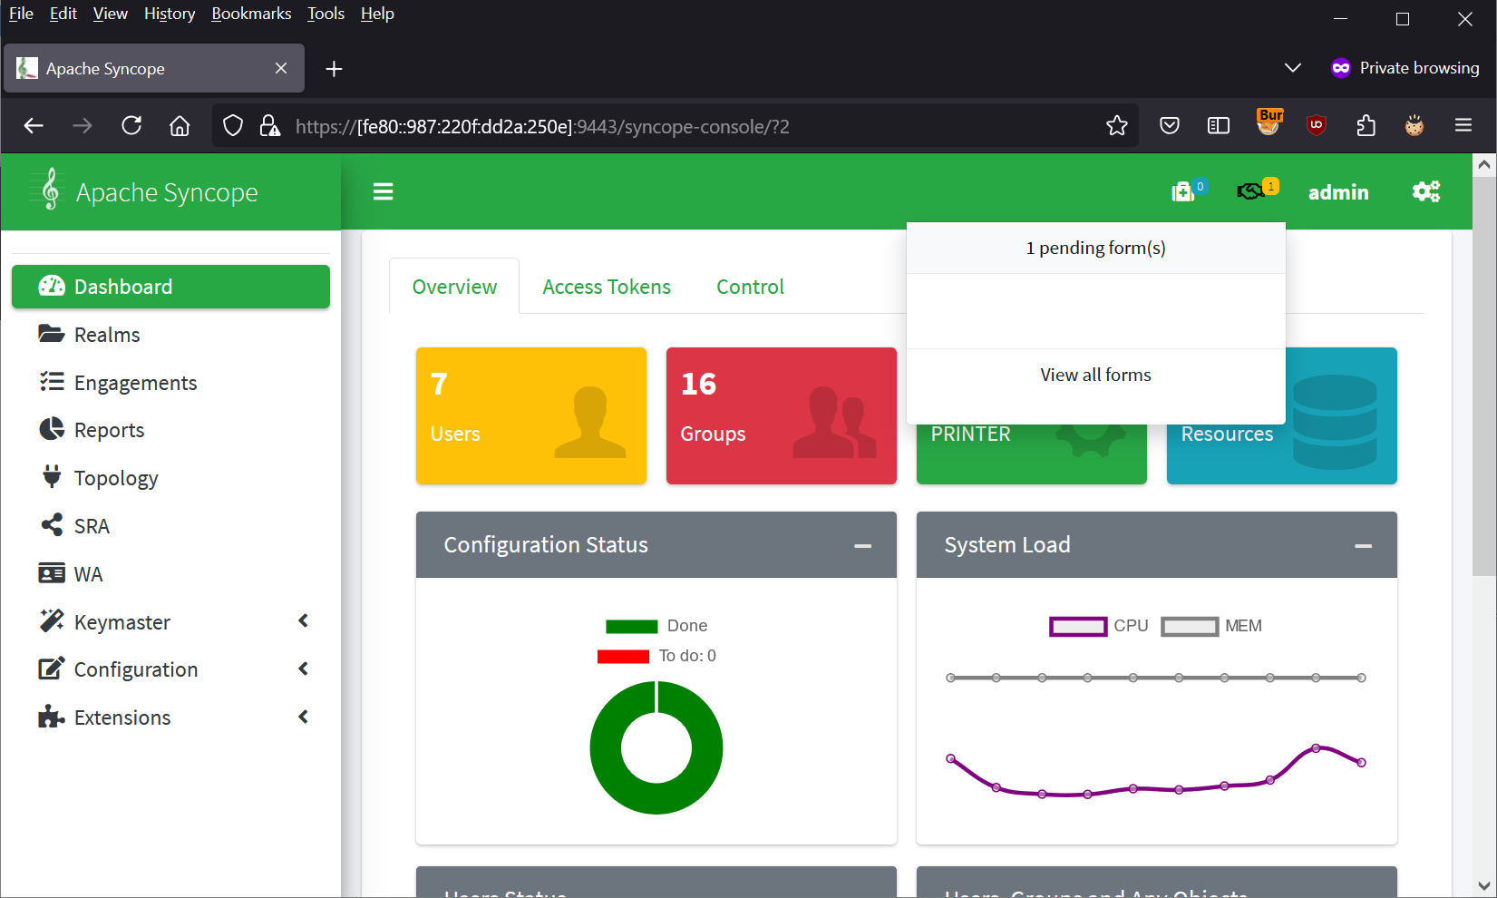Open uBlock Origin extension
The width and height of the screenshot is (1497, 898).
(x=1317, y=125)
